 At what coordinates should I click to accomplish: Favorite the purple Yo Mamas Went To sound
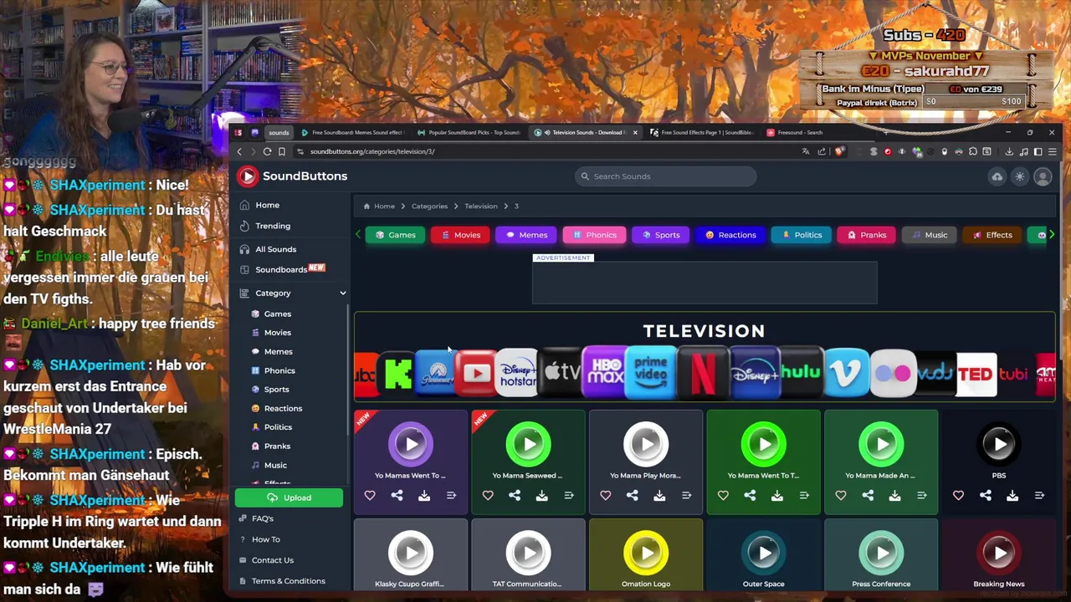pos(370,496)
